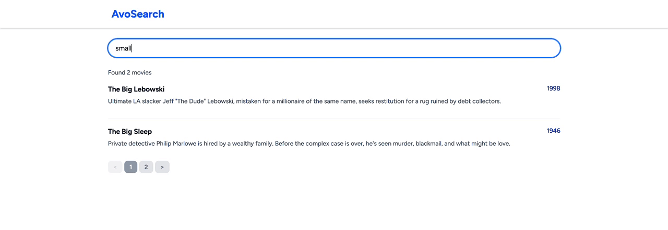Select page 1 in the pagination
The width and height of the screenshot is (668, 230).
click(x=130, y=167)
